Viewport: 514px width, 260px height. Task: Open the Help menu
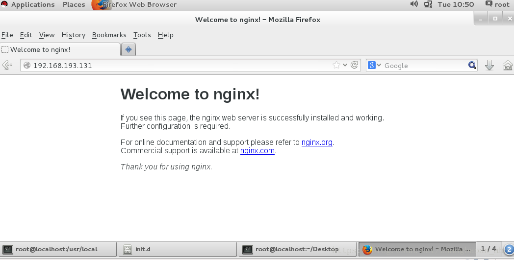click(166, 35)
